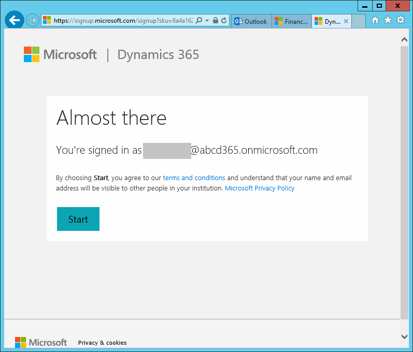The width and height of the screenshot is (413, 352).
Task: Open the browser Tools gear icon
Action: tap(401, 20)
